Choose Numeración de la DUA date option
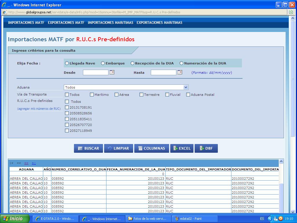This screenshot has width=297, height=223. pos(182,63)
